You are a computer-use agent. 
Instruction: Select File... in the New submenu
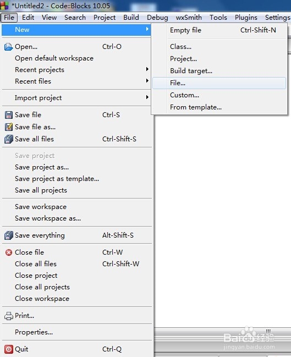point(219,83)
